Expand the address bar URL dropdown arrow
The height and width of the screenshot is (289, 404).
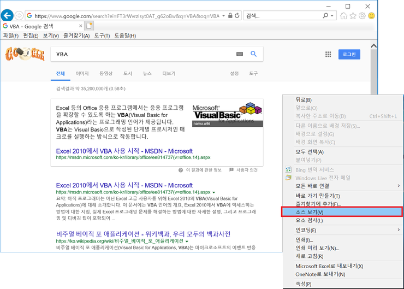(x=223, y=16)
